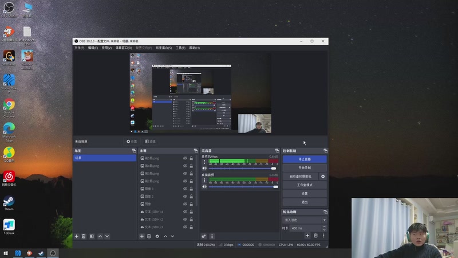Add a new source with the plus icon in the 来源 panel
Viewport: 458px width, 258px height.
coord(142,236)
